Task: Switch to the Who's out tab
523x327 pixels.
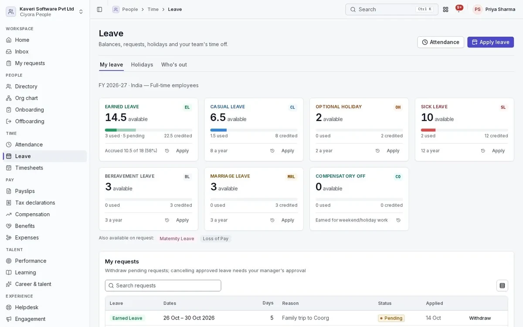Action: point(174,65)
